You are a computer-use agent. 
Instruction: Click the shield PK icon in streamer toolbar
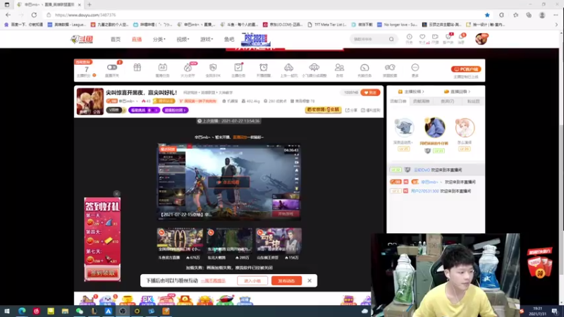(x=213, y=67)
